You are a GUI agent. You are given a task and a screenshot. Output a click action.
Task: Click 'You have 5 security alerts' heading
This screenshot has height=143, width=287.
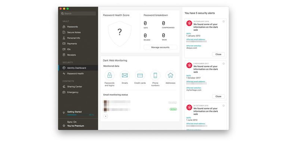pos(200,13)
